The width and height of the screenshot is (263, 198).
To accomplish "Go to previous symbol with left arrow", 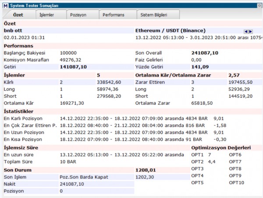I will click(246, 31).
